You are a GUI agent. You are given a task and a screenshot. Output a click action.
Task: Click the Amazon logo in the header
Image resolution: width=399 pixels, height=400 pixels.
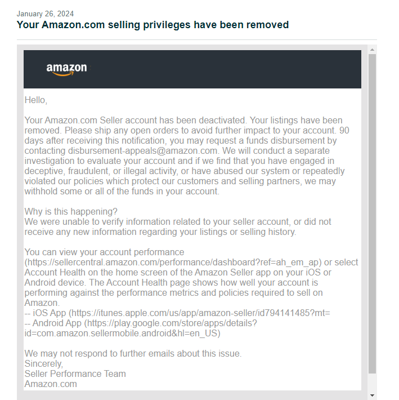pyautogui.click(x=67, y=69)
